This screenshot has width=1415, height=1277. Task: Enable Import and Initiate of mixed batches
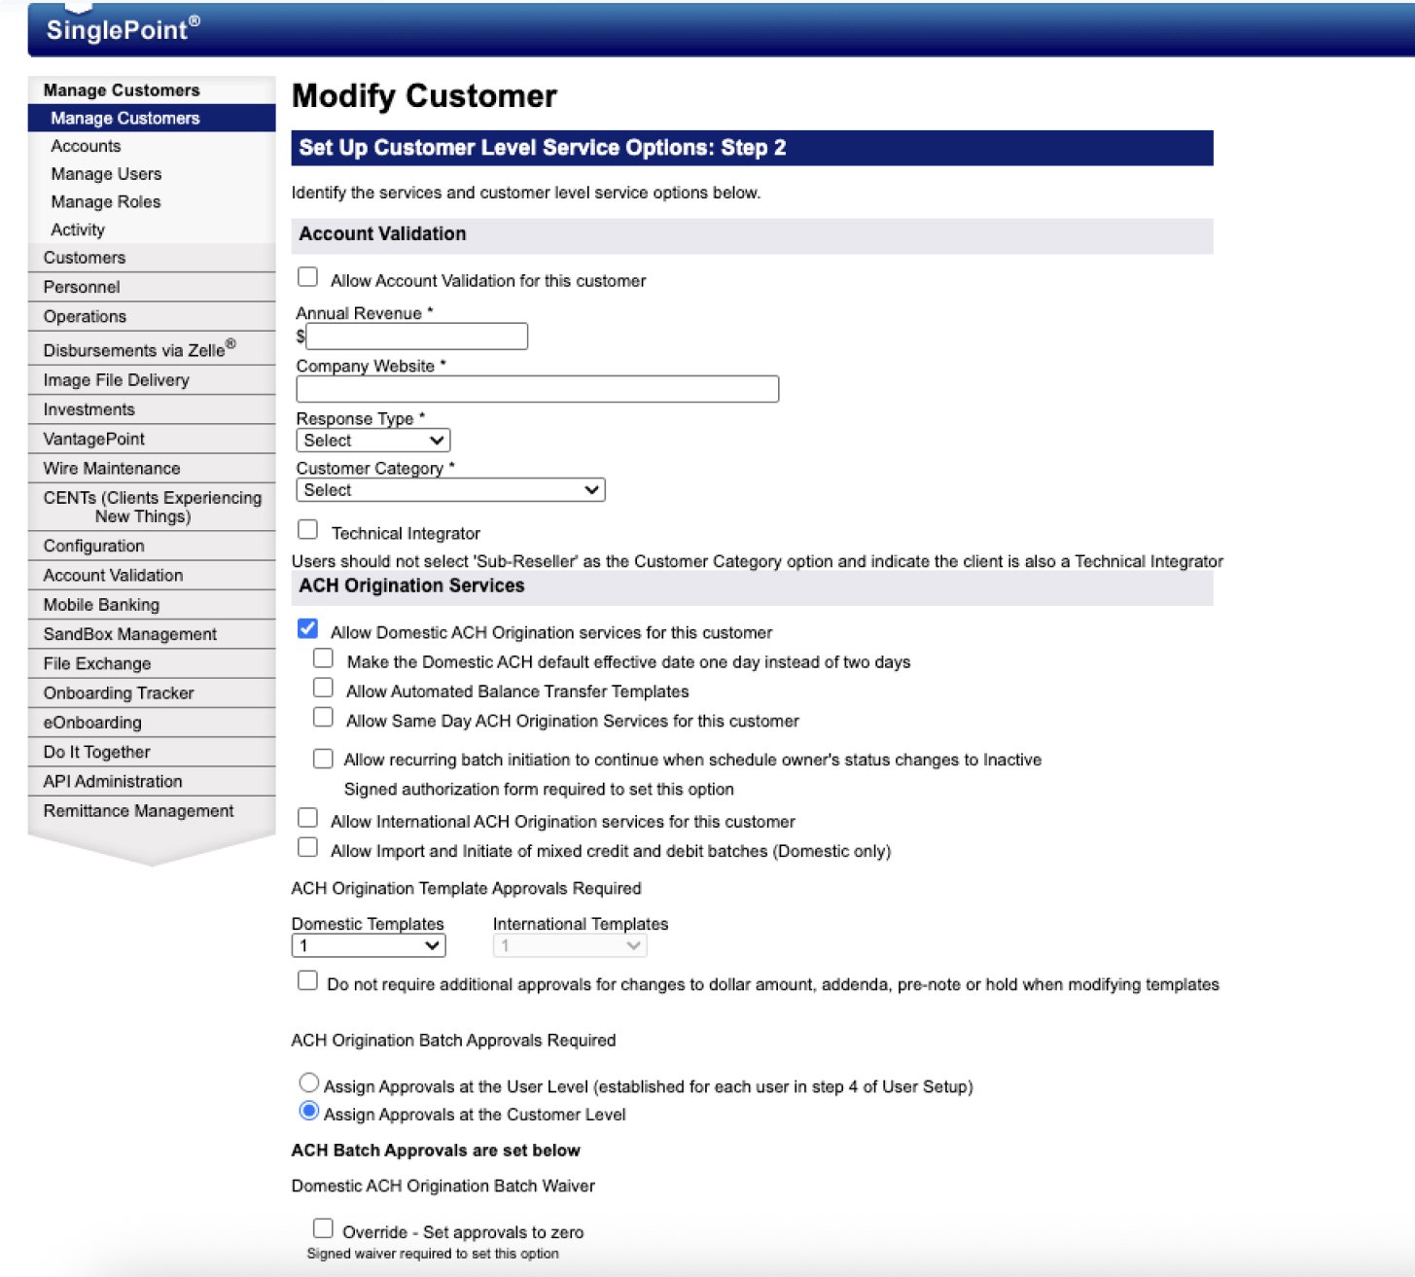pos(308,847)
